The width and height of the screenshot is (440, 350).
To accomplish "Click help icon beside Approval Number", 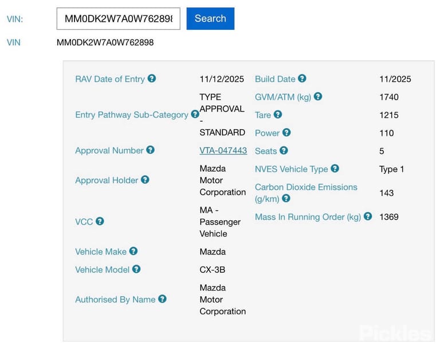I will pos(151,150).
